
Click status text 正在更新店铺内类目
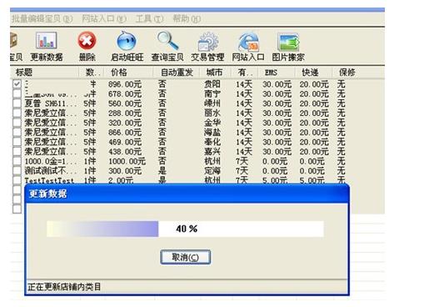(64, 287)
